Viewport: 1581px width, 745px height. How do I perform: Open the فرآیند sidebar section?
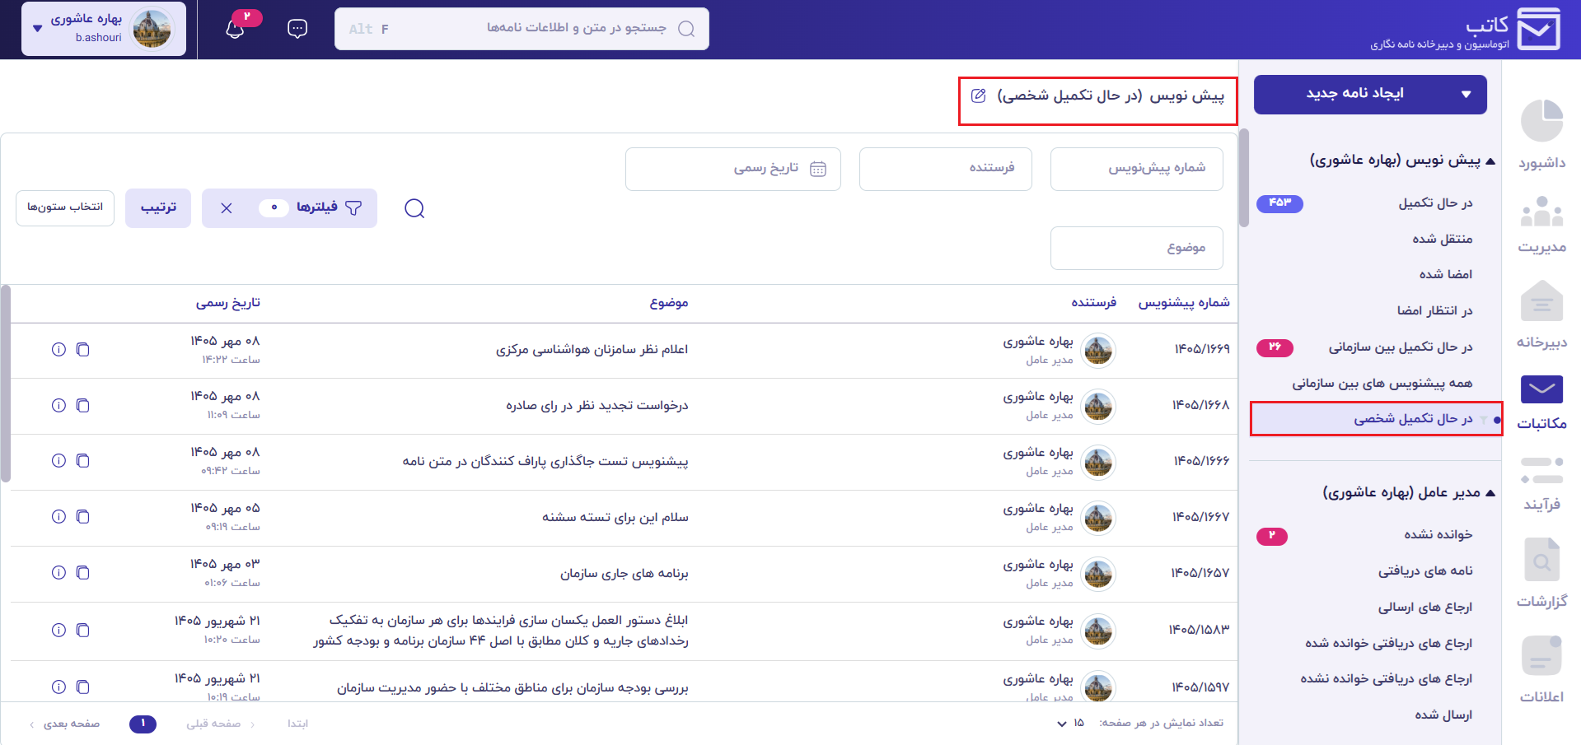pos(1541,484)
